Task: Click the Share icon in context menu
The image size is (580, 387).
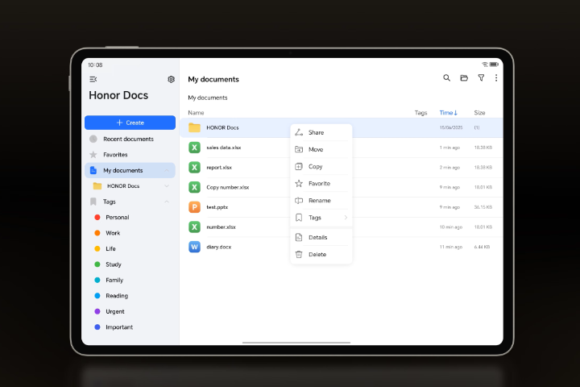Action: 299,132
